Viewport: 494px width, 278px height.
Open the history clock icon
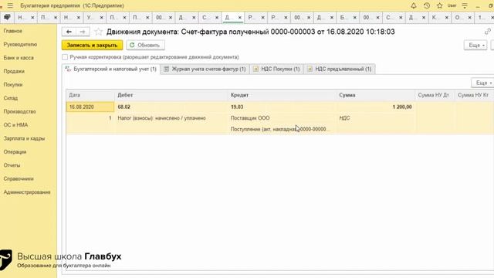click(427, 5)
